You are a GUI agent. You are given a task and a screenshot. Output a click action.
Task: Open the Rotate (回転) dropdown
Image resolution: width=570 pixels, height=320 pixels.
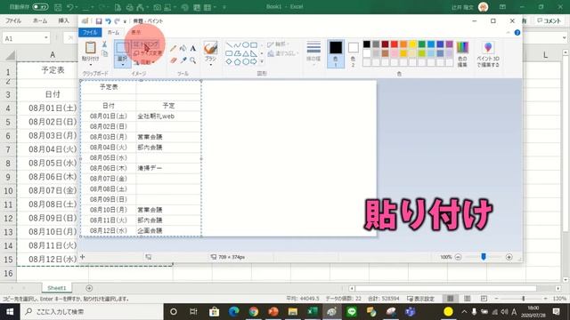point(144,62)
